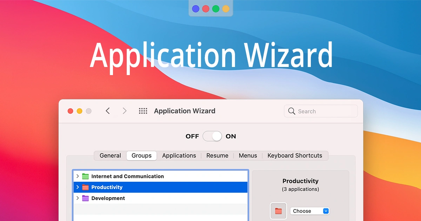Click the purple Development folder icon

[x=85, y=198]
